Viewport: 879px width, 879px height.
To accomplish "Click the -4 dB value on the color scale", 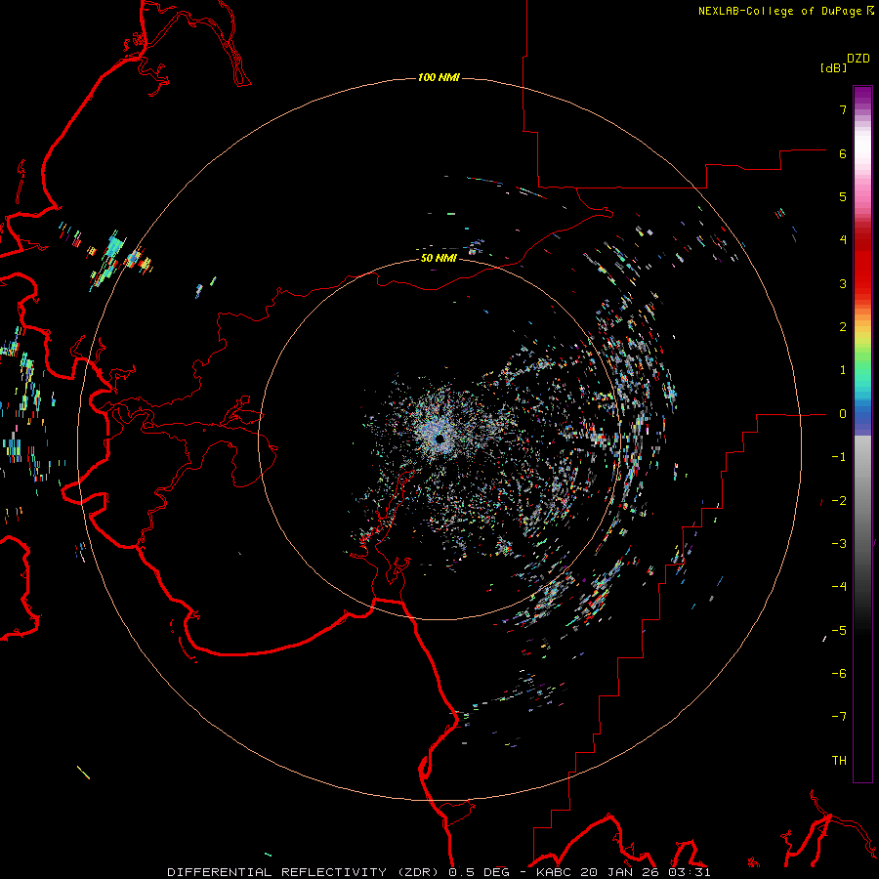I will coord(839,587).
